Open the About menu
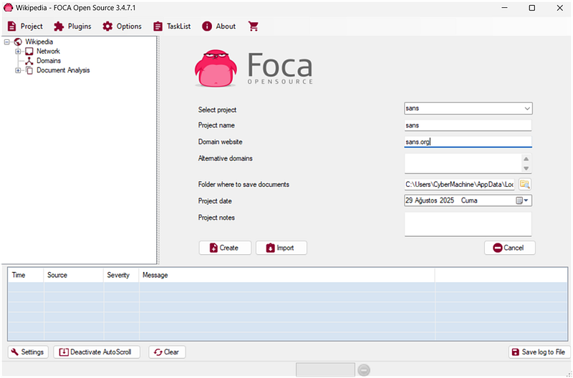 (218, 26)
